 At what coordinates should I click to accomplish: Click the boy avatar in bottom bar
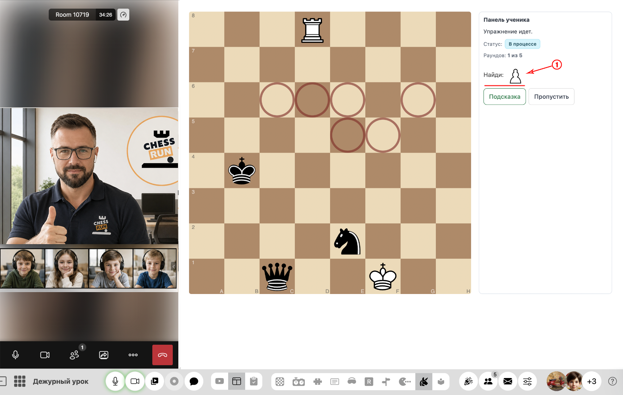point(574,381)
